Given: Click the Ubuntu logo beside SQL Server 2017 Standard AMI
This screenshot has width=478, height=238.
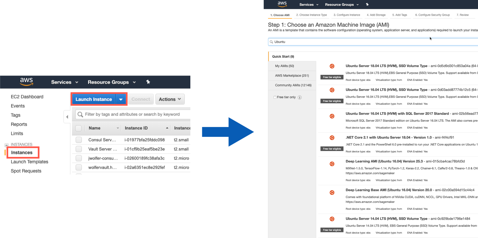Looking at the screenshot, I should coord(332,116).
